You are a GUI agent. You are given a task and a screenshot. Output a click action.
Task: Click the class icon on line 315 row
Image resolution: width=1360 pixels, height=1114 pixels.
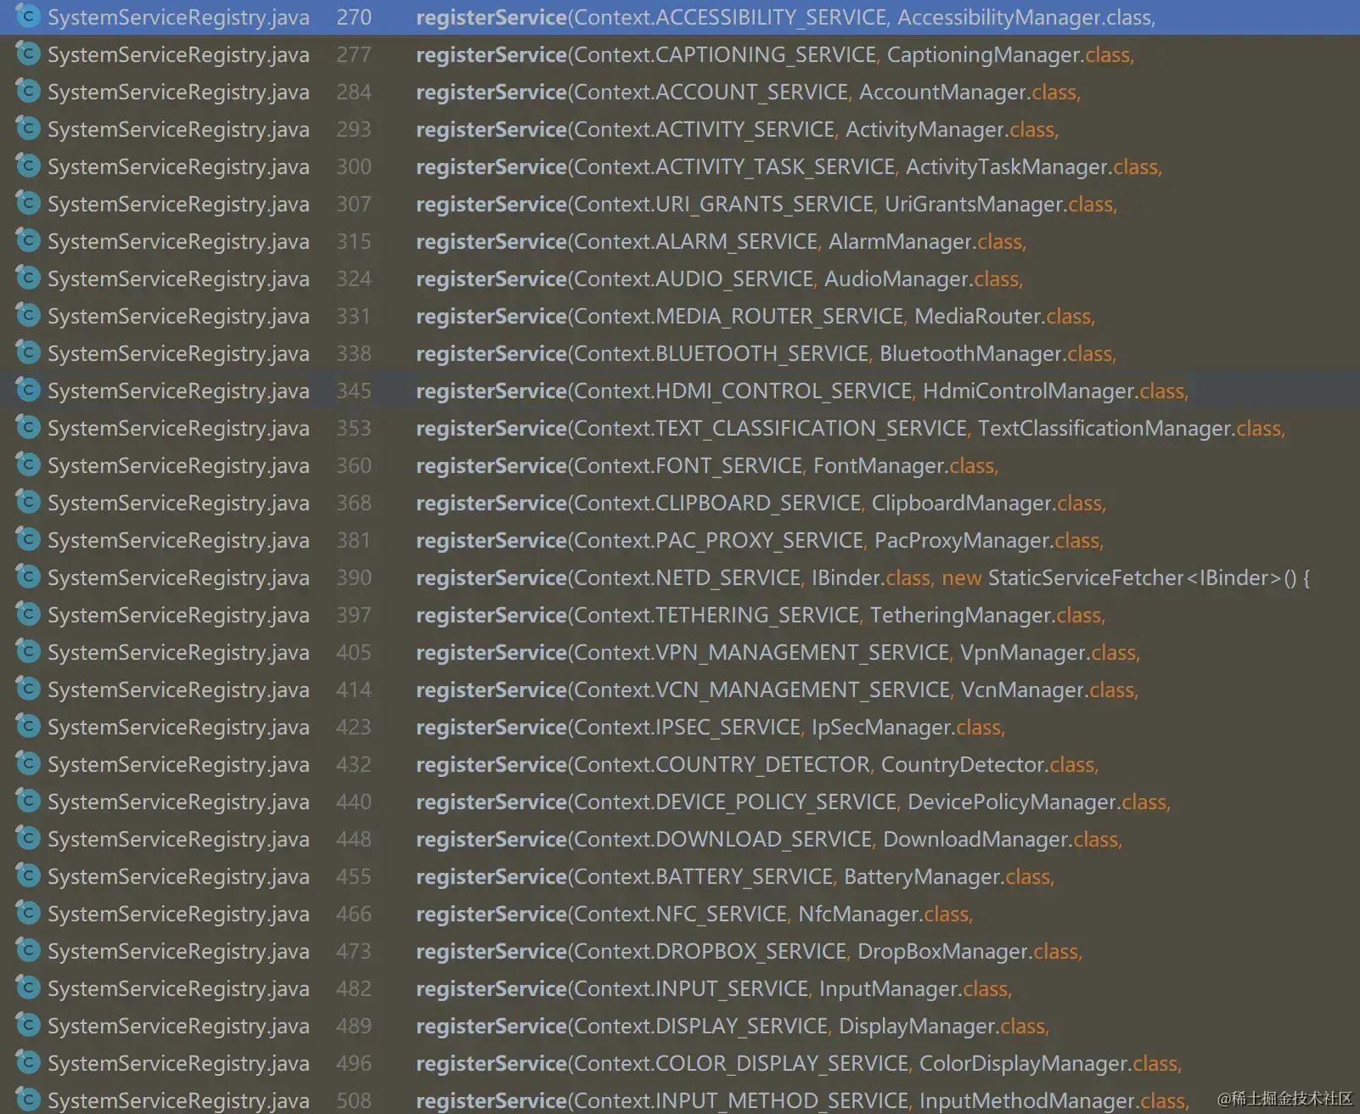28,240
